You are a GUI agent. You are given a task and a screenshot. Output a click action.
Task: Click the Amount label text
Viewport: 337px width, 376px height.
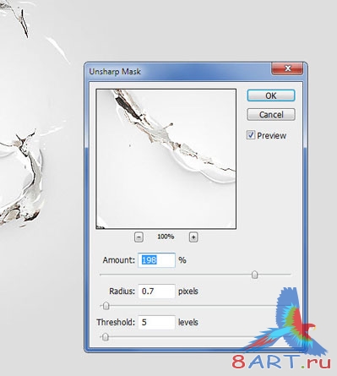pyautogui.click(x=119, y=260)
